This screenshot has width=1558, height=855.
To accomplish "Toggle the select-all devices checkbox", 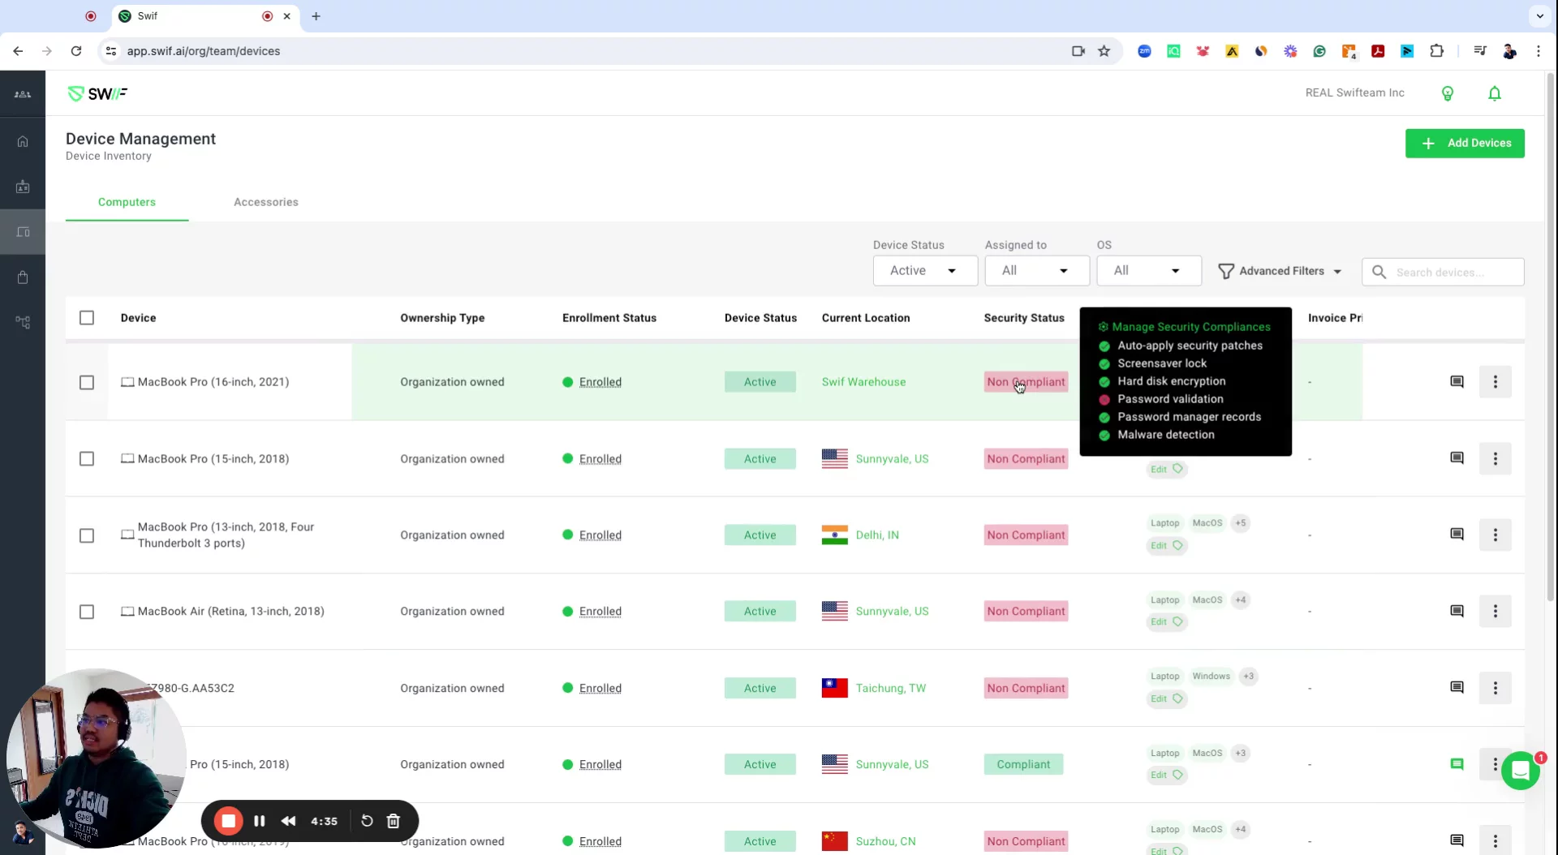I will (87, 318).
